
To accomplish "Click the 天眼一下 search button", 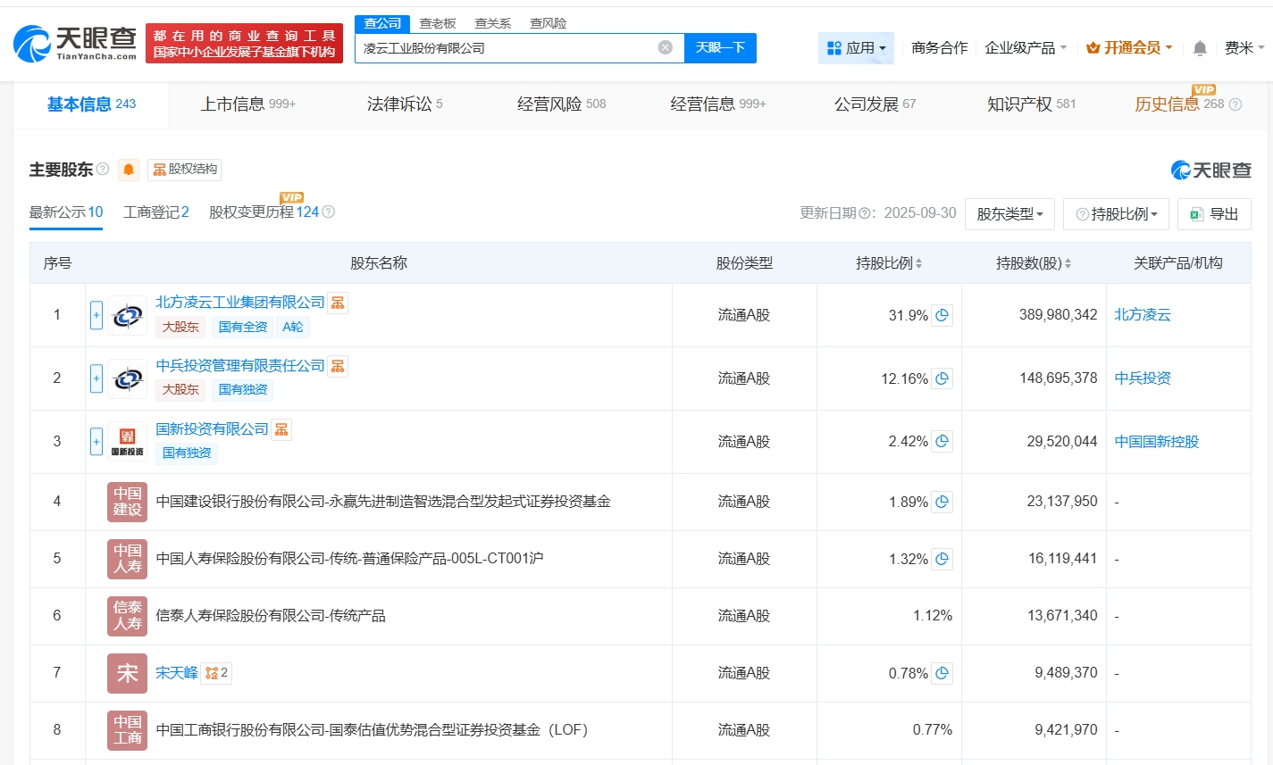I will coord(720,47).
